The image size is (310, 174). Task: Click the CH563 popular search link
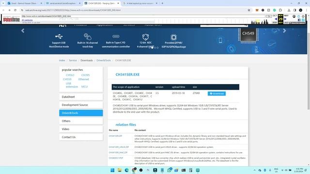(x=70, y=75)
